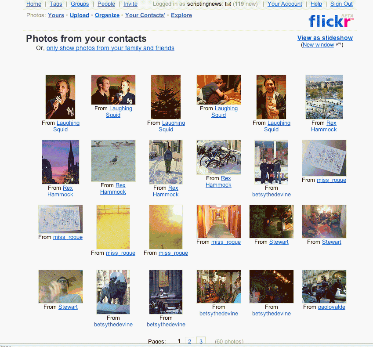This screenshot has height=347, width=373.
Task: Open the hotel hallway photo from miss_rogue
Action: [219, 221]
